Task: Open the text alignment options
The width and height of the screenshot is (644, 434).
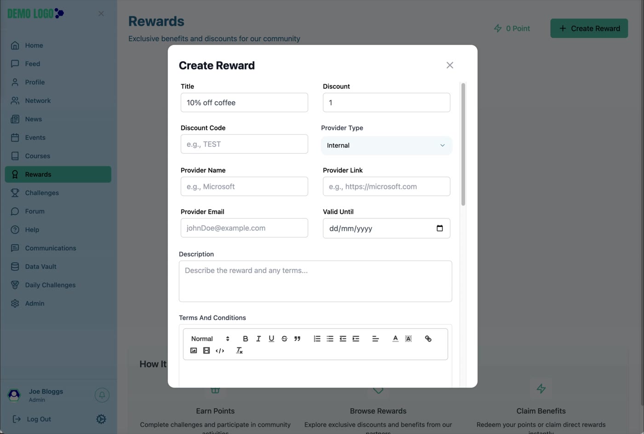Action: coord(375,338)
